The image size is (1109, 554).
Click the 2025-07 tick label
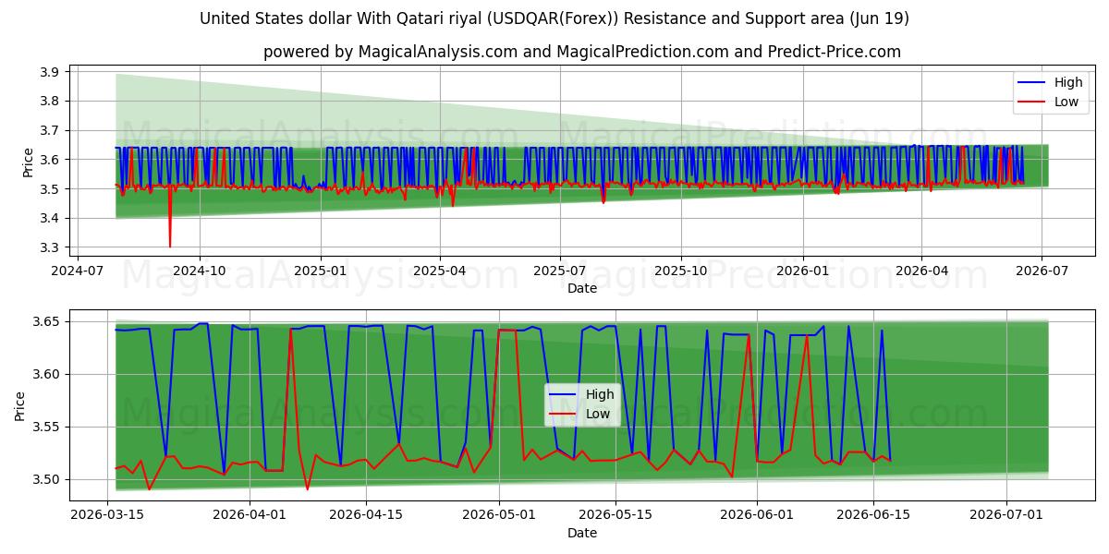[x=560, y=271]
